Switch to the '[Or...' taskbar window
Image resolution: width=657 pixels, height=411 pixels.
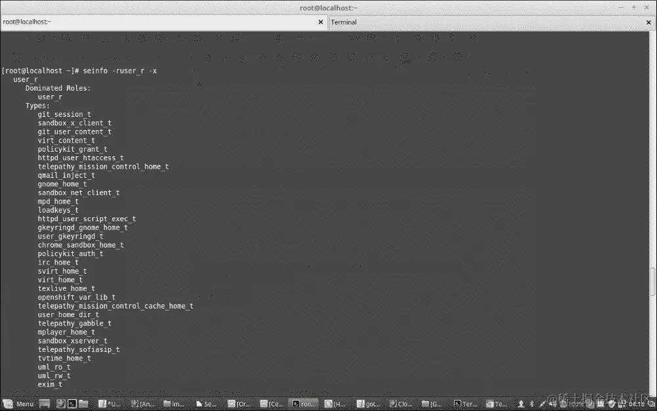tap(239, 404)
